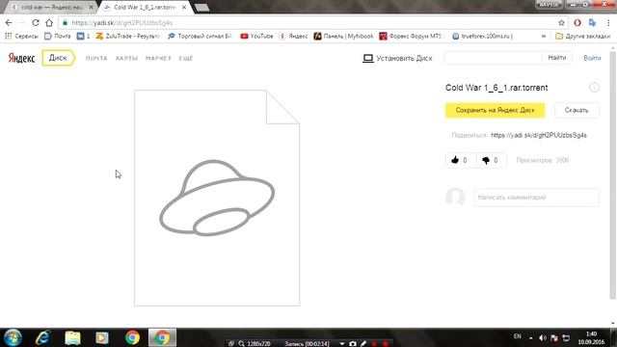Go to the МАРКЕТ service

[158, 58]
